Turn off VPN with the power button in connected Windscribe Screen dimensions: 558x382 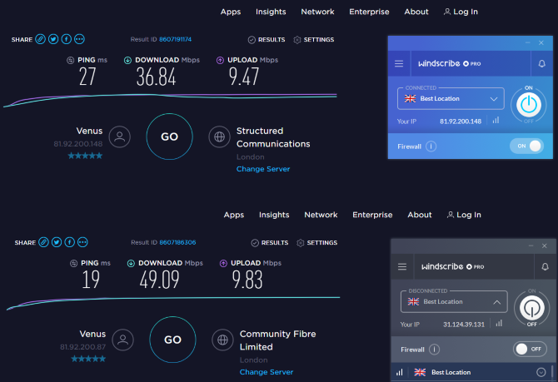(x=529, y=105)
